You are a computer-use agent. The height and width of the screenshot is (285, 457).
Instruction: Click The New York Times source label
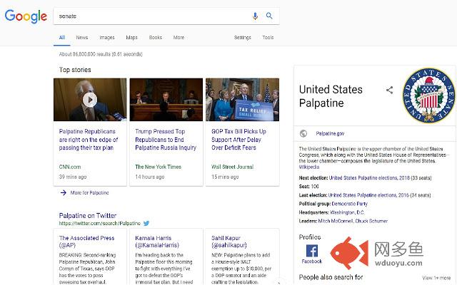click(x=159, y=167)
